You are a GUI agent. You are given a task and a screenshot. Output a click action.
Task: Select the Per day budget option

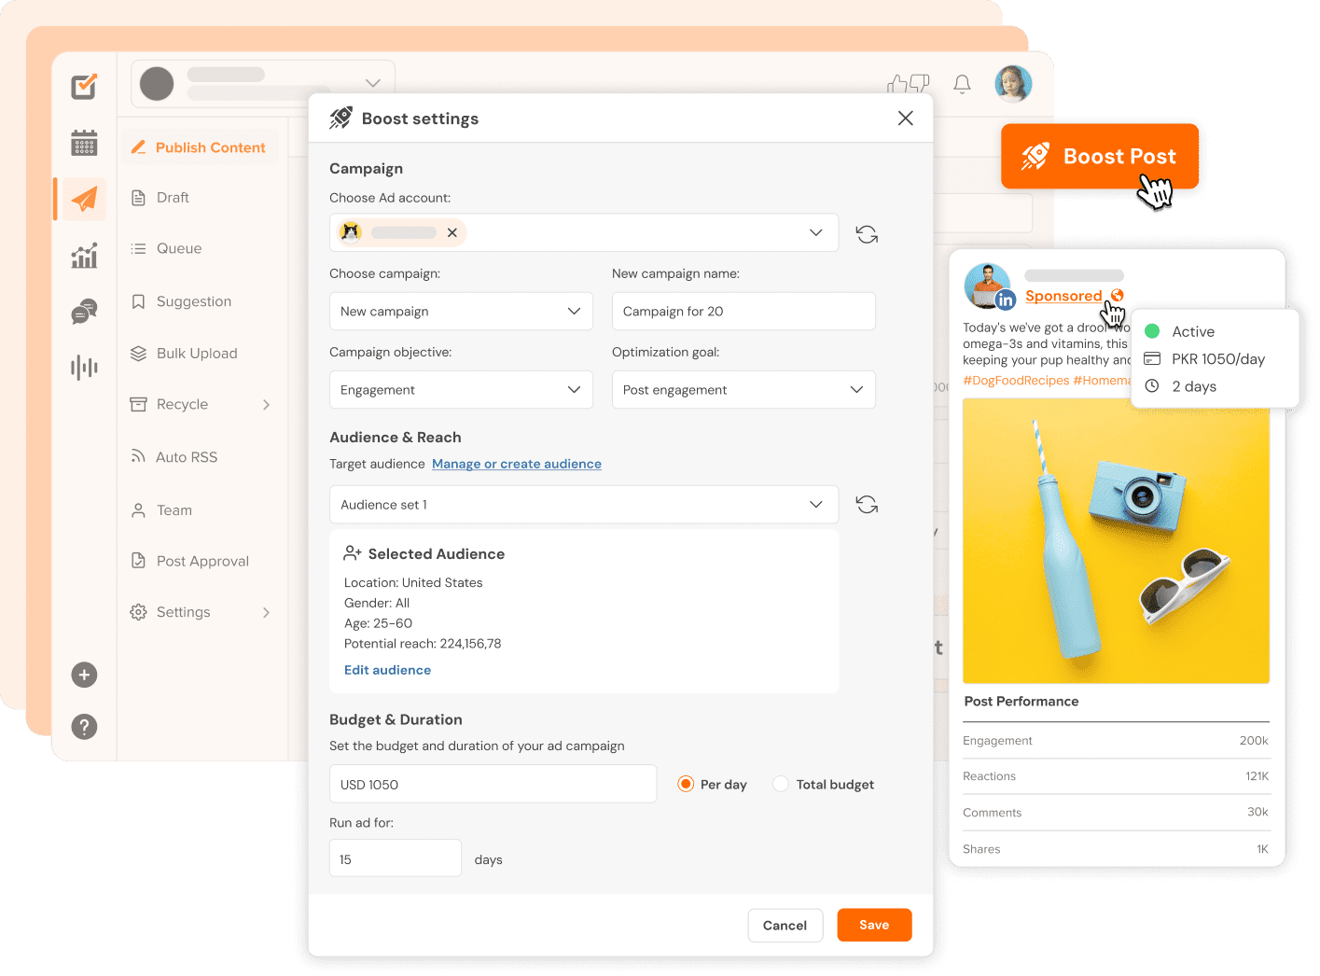pyautogui.click(x=686, y=785)
